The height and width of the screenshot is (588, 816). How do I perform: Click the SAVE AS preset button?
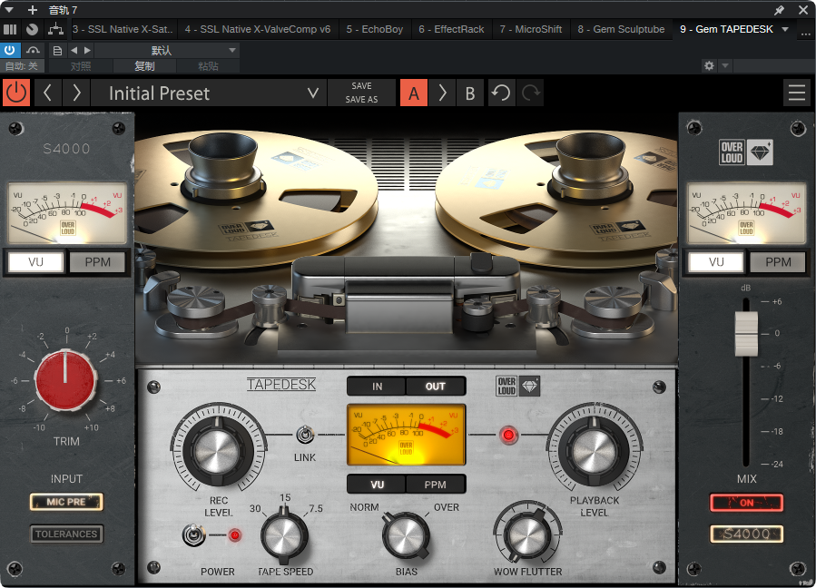[361, 100]
